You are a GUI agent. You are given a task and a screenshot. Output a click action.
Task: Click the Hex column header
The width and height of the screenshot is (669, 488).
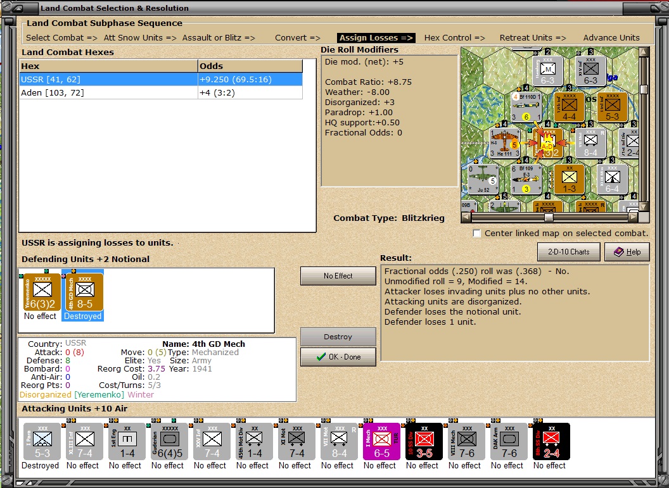click(x=108, y=66)
